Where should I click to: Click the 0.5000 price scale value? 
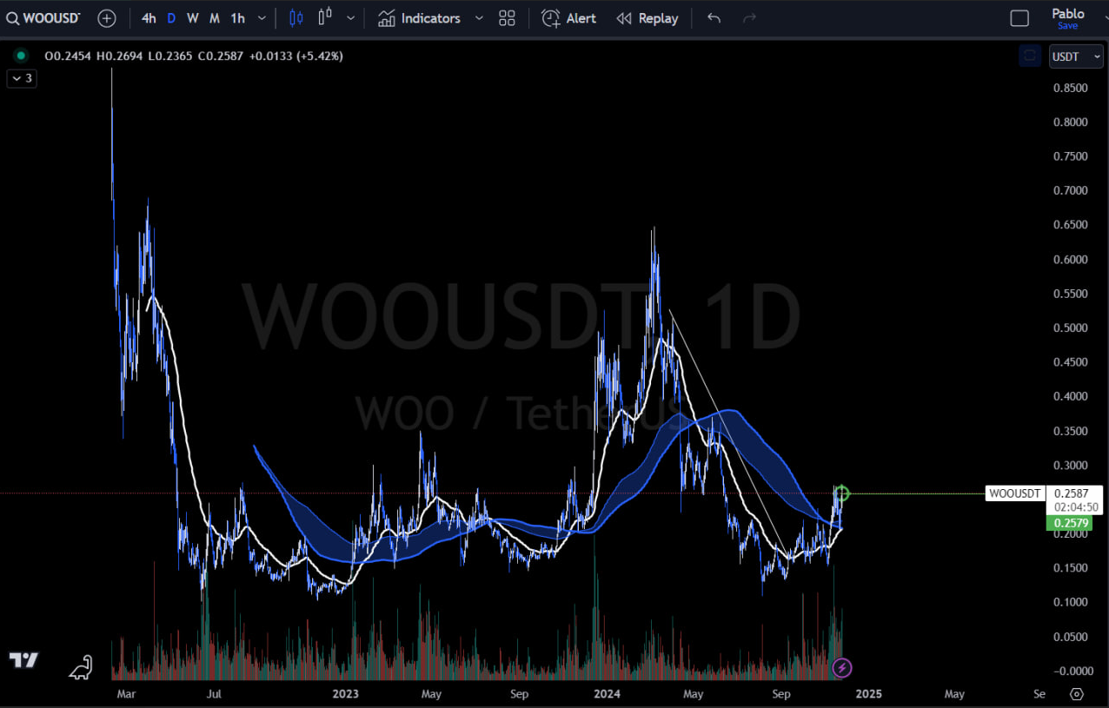point(1069,328)
